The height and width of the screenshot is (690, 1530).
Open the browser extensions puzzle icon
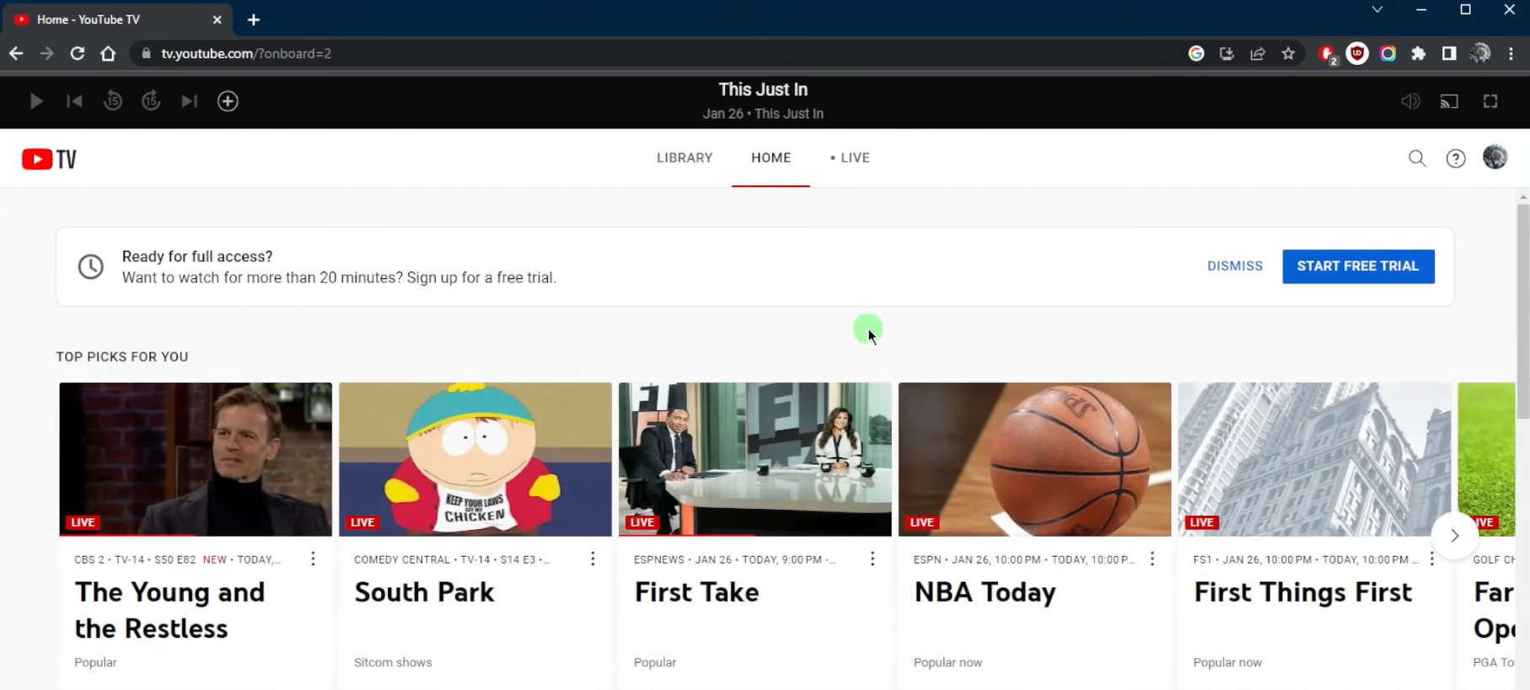click(1419, 53)
